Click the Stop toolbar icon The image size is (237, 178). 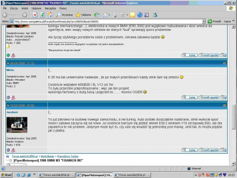click(x=35, y=15)
